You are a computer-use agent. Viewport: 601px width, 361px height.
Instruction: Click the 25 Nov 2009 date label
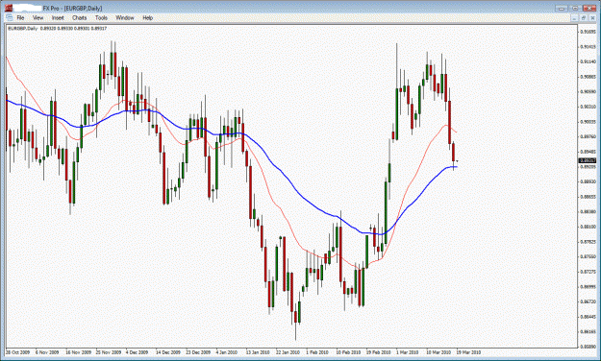pyautogui.click(x=109, y=352)
